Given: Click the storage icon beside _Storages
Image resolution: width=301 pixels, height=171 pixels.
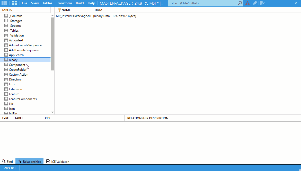Looking at the screenshot, I should click(6, 21).
